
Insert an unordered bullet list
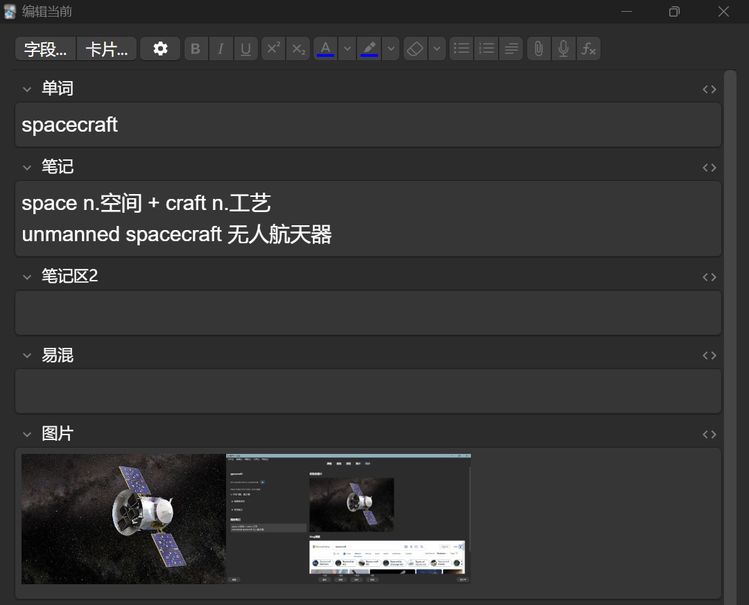pos(461,49)
